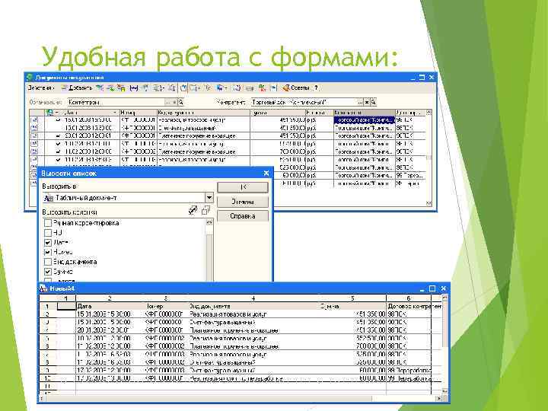The height and width of the screenshot is (411, 548).
Task: Click the Отмена button
Action: tap(243, 202)
